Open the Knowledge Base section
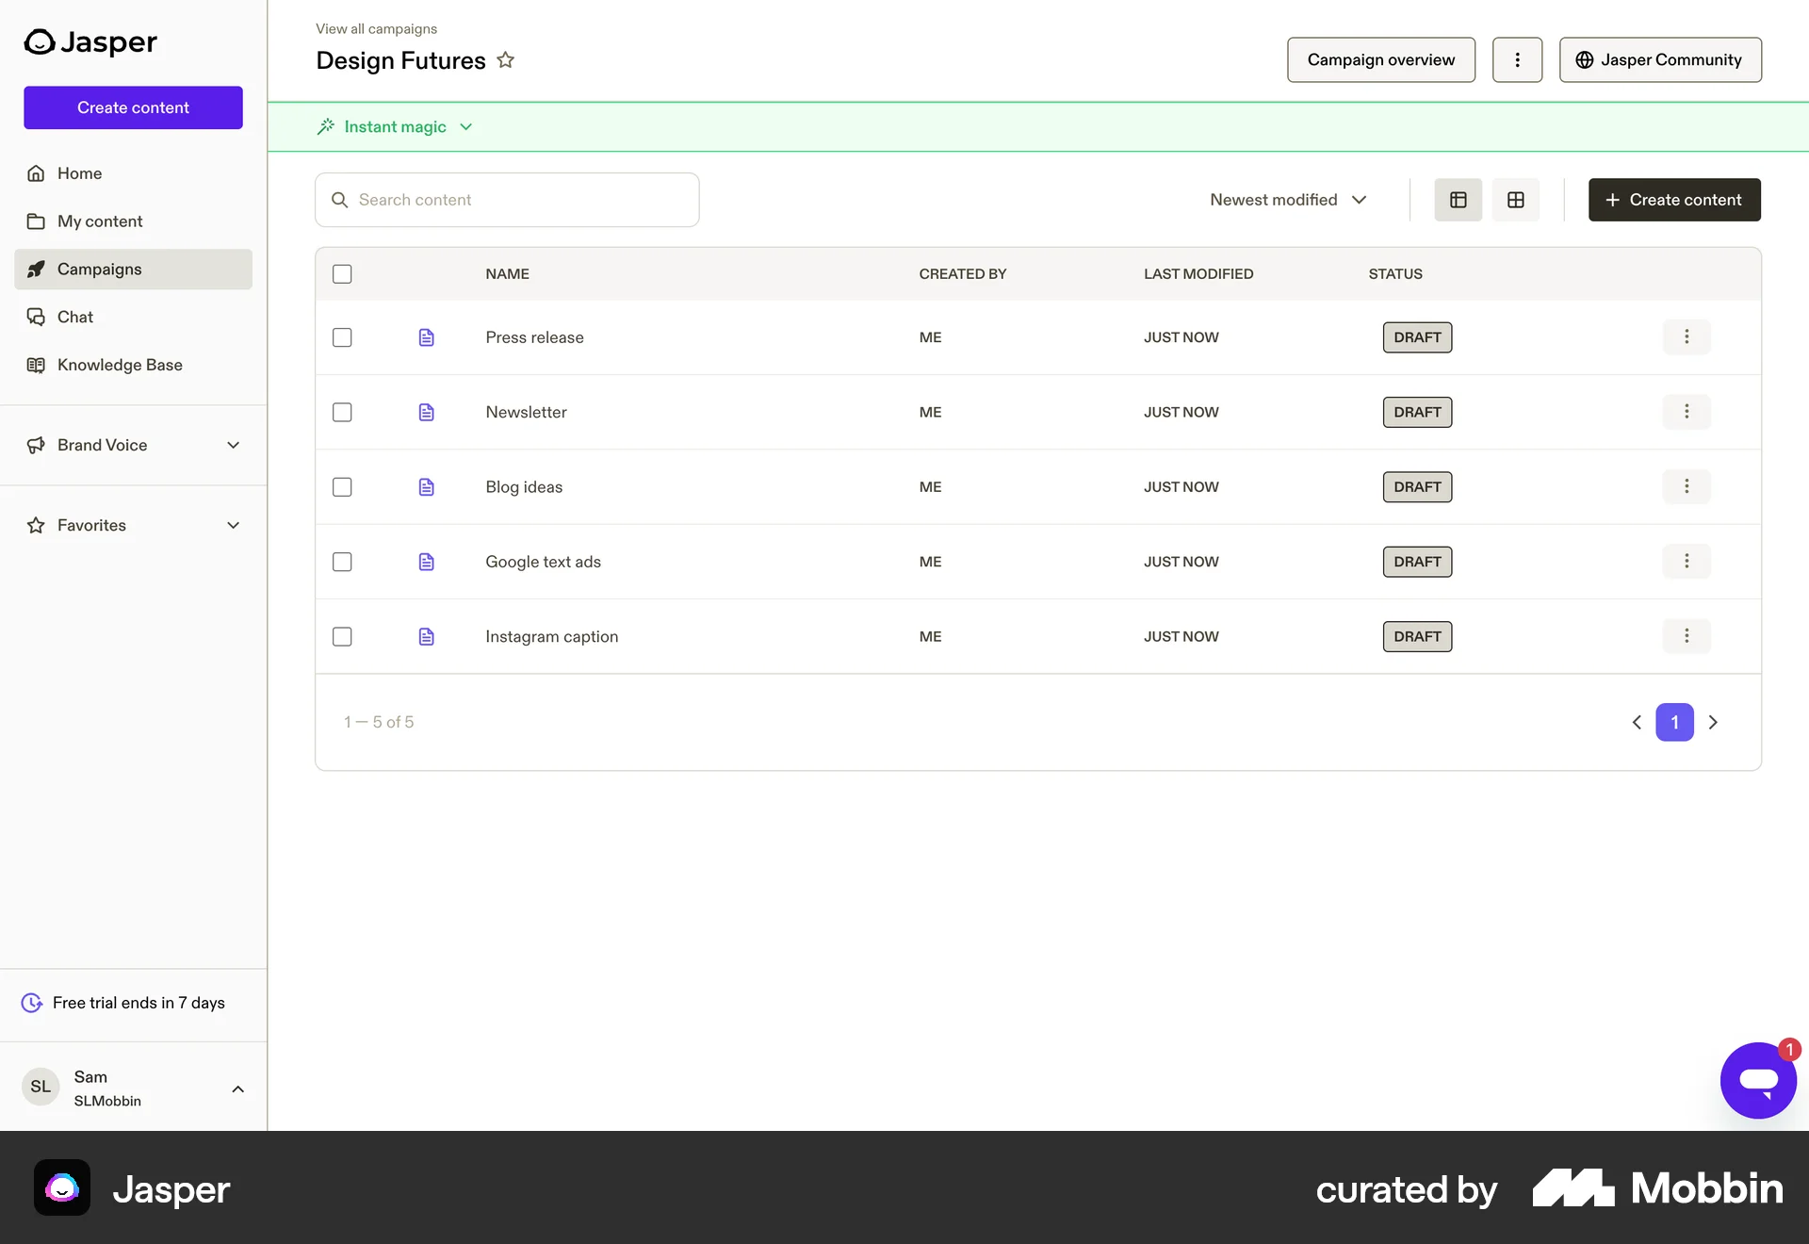The width and height of the screenshot is (1809, 1244). point(120,365)
